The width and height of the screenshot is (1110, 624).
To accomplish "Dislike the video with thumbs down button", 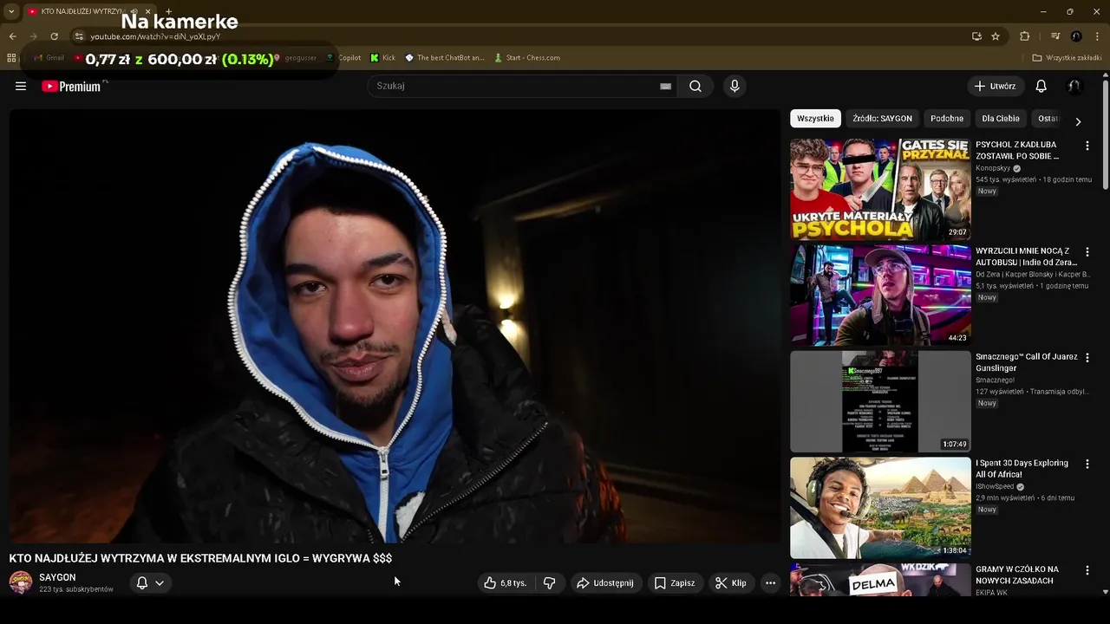I will (x=549, y=583).
